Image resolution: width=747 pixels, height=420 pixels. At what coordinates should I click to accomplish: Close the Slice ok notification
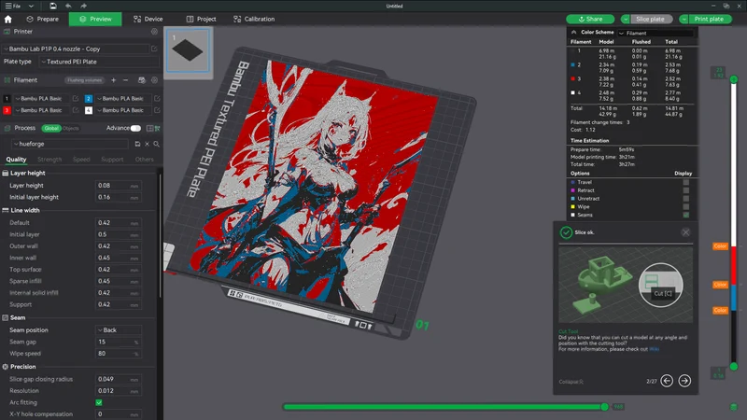click(685, 232)
